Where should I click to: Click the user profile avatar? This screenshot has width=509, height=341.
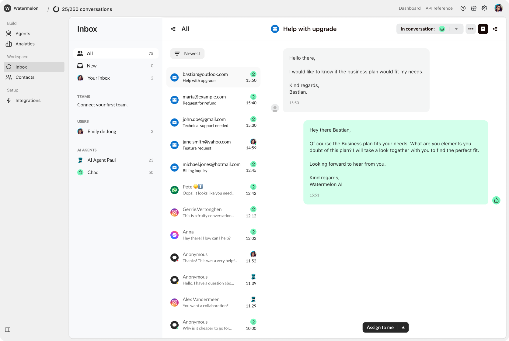click(498, 9)
